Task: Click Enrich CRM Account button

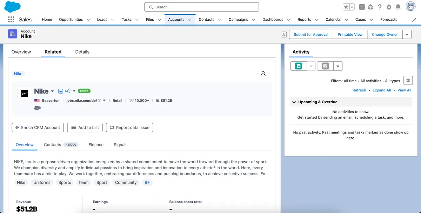Action: [38, 128]
